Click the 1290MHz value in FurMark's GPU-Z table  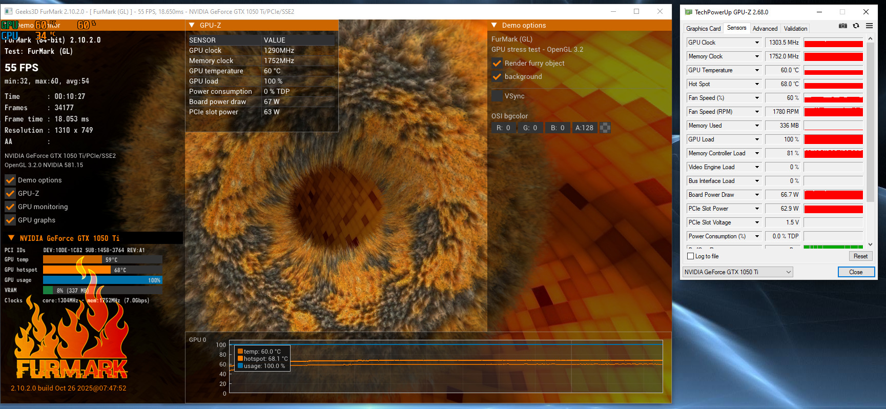[279, 50]
